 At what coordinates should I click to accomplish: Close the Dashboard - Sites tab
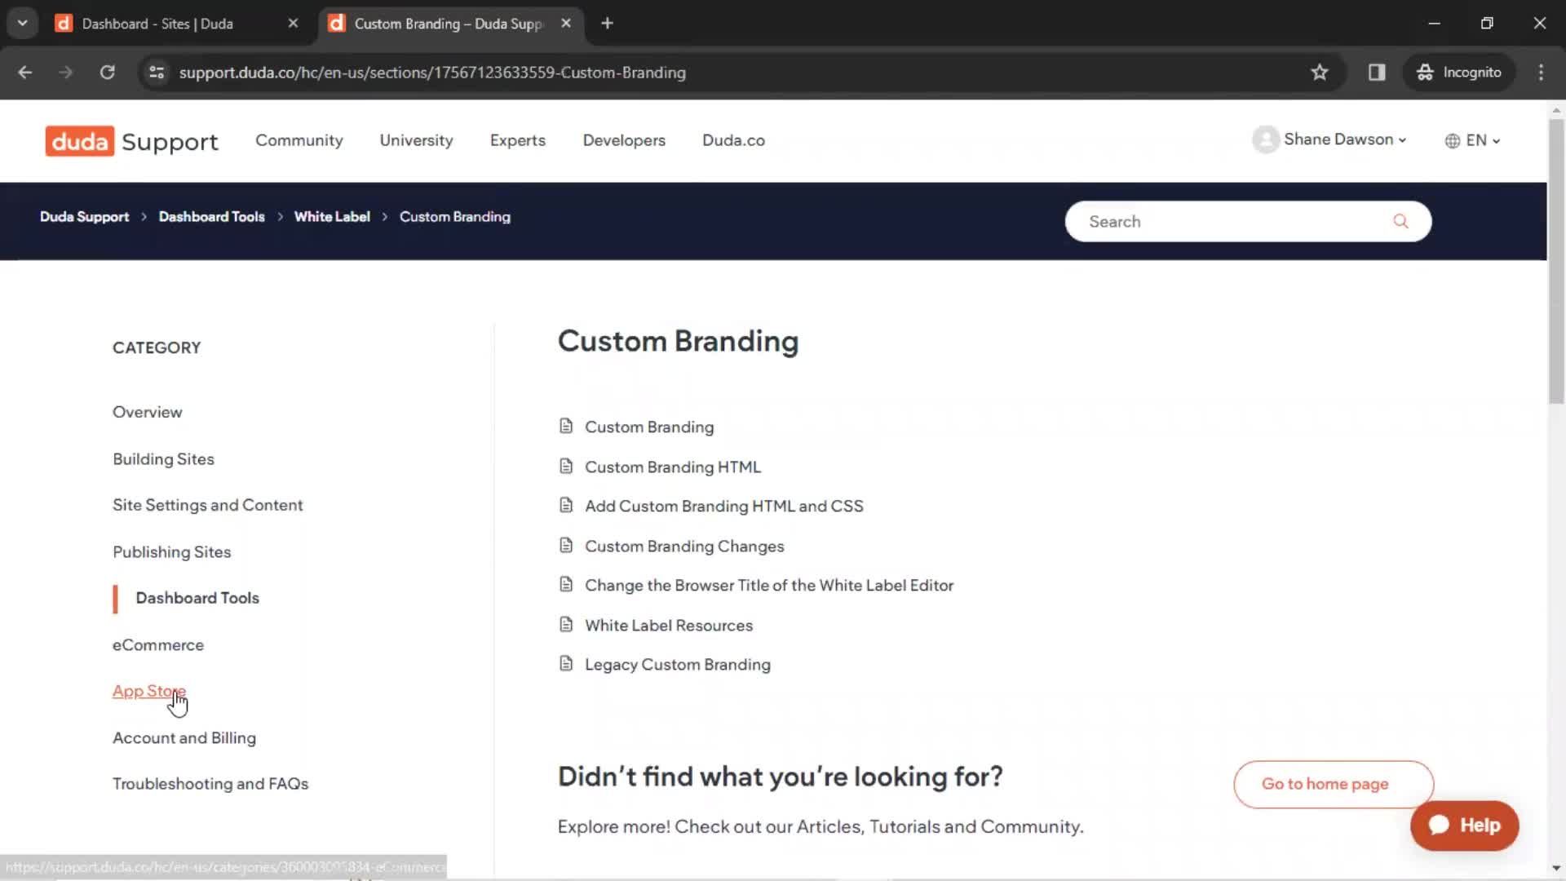293,24
